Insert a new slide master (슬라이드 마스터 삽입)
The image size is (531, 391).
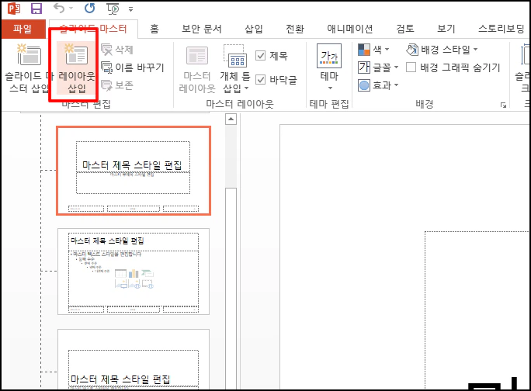coord(28,68)
